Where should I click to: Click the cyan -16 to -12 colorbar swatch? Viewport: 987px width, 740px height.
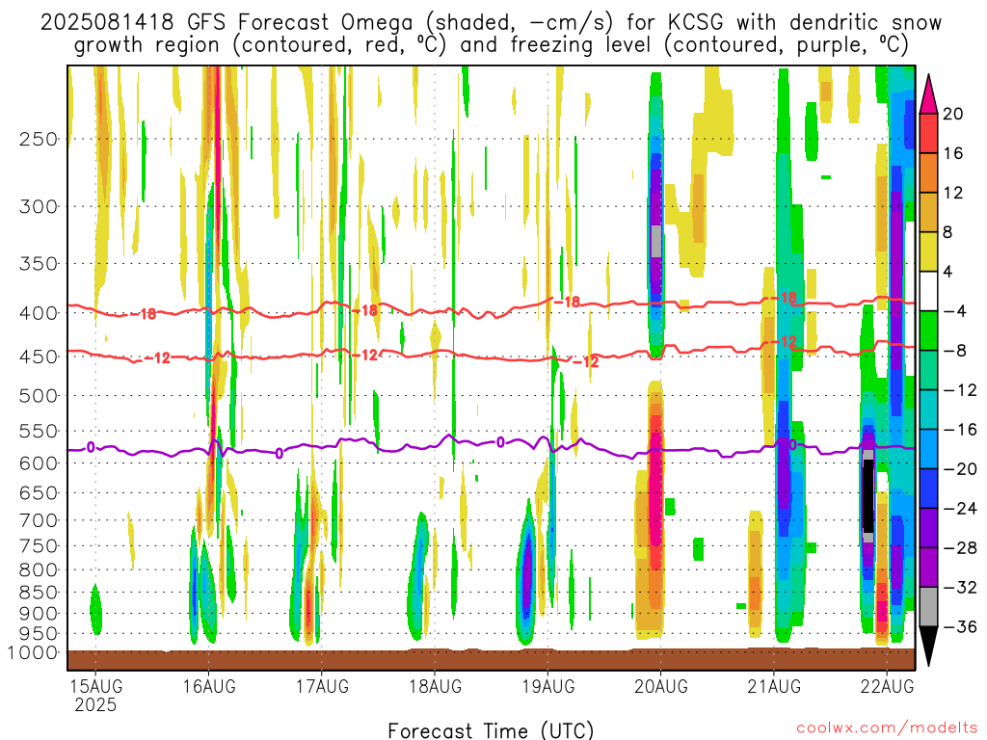point(928,410)
